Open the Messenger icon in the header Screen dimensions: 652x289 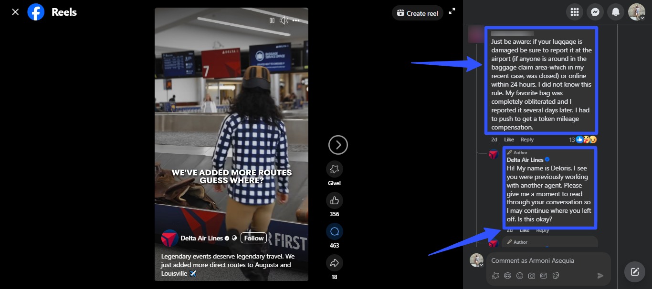(595, 12)
